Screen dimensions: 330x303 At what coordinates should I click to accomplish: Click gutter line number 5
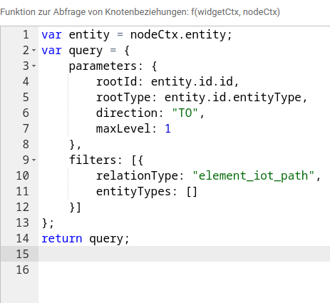point(26,98)
